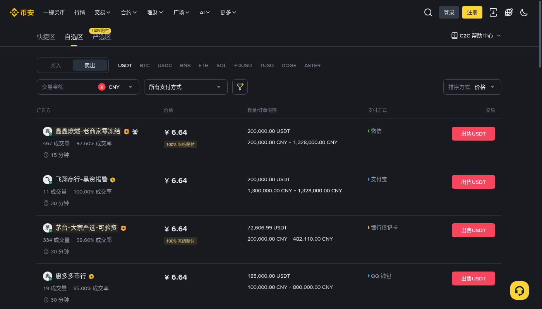The image size is (542, 309).
Task: Open the 排序方式 价格 sort dropdown
Action: click(472, 87)
